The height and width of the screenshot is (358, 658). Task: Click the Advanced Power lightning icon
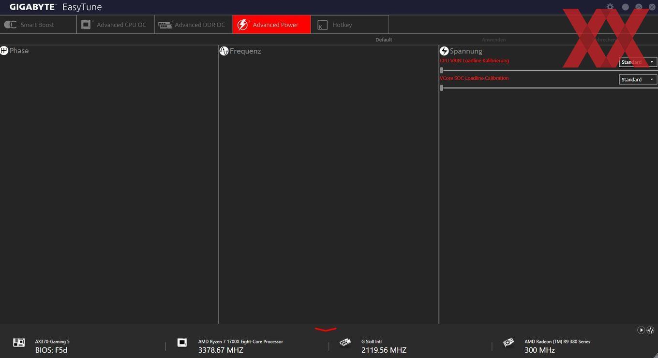click(x=243, y=25)
